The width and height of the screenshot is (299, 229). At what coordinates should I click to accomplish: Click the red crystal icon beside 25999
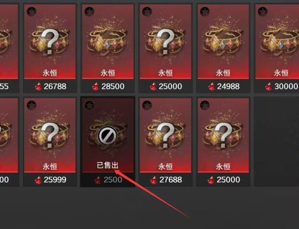38,180
